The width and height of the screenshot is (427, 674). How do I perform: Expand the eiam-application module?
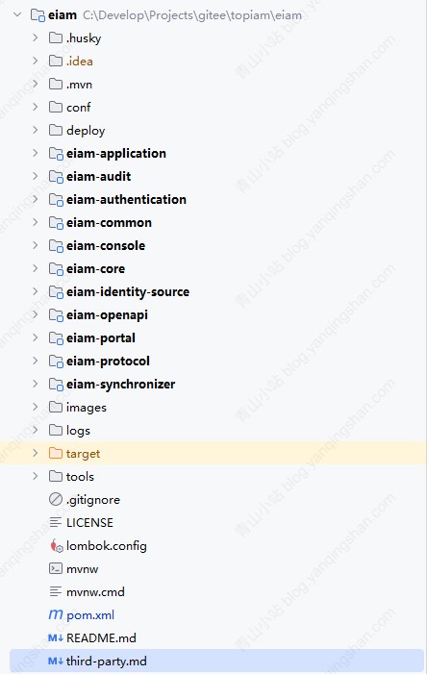click(x=36, y=153)
